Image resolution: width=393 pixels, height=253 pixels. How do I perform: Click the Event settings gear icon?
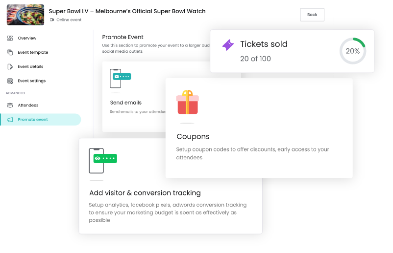[x=10, y=81]
